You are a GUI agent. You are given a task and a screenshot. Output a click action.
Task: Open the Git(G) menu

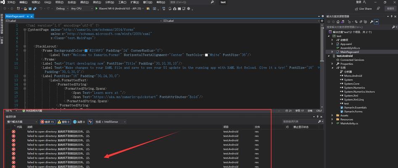pyautogui.click(x=47, y=2)
